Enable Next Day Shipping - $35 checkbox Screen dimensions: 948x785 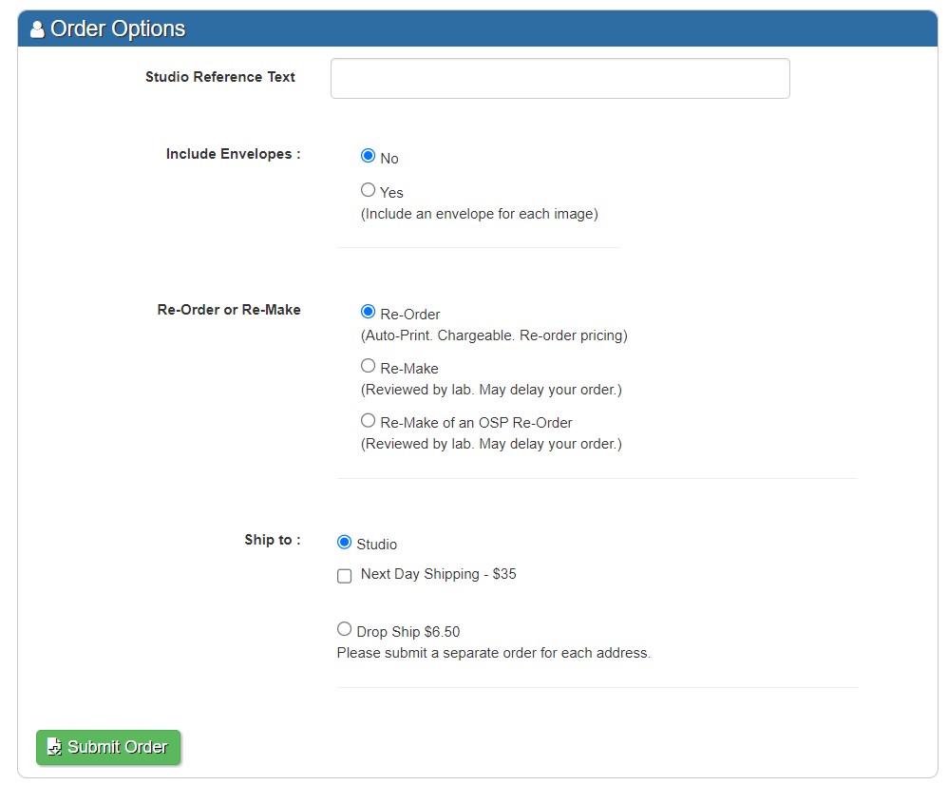click(344, 576)
